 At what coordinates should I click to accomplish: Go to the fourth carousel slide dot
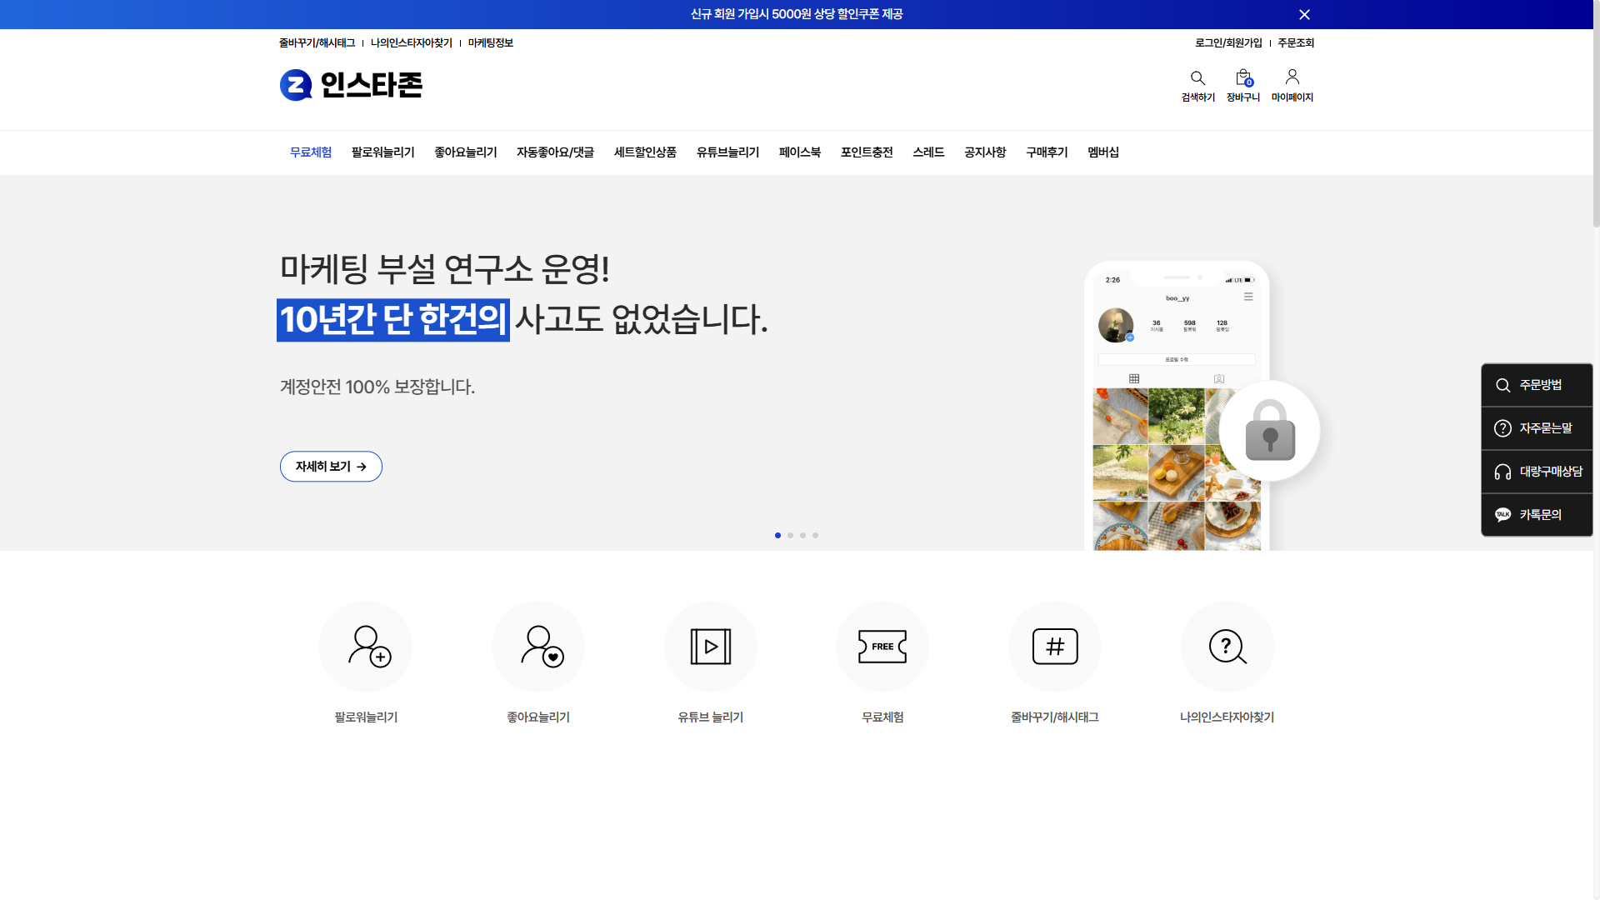[815, 536]
